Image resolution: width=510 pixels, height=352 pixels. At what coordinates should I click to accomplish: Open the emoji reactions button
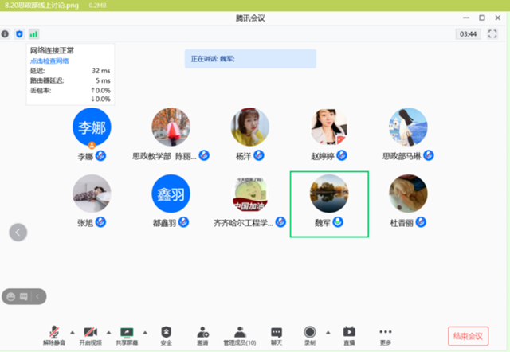tap(11, 296)
